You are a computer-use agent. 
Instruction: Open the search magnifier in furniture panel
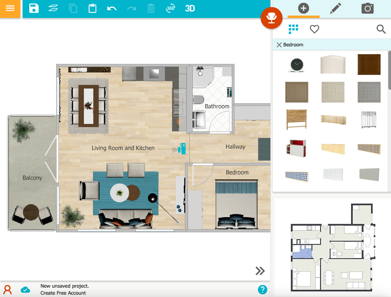381,29
